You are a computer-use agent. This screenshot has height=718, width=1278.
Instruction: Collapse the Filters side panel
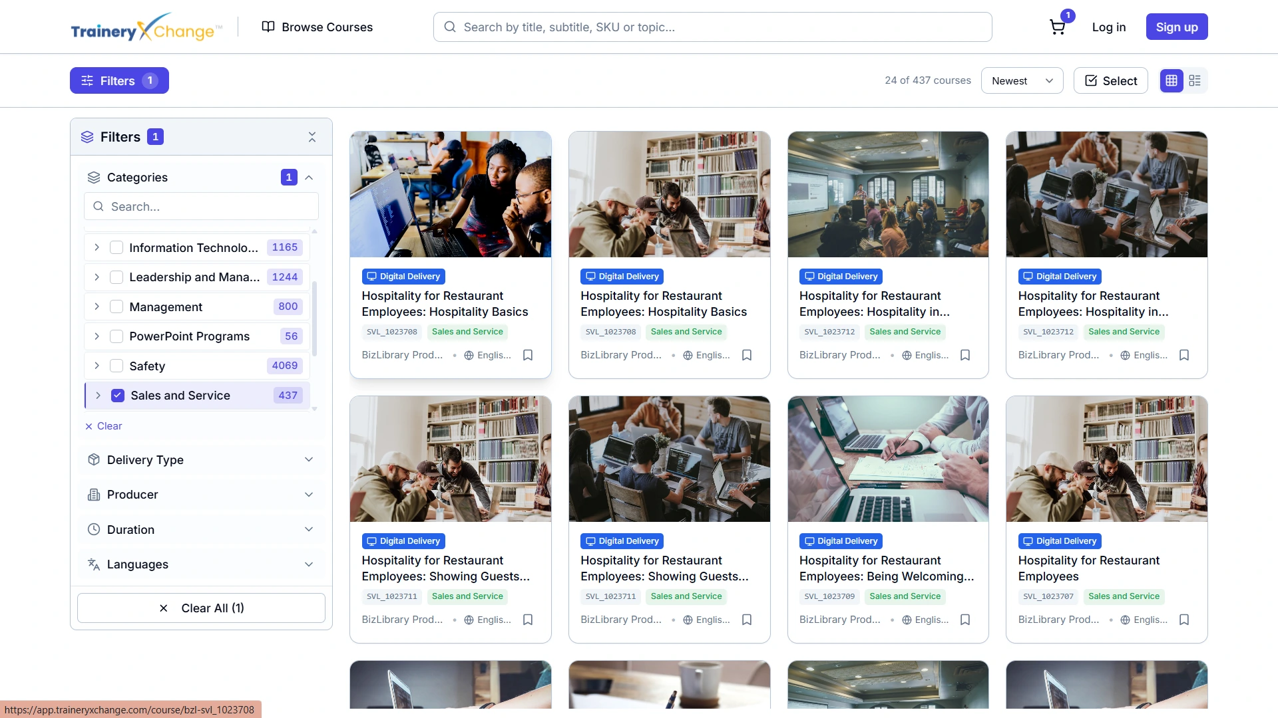click(x=312, y=137)
